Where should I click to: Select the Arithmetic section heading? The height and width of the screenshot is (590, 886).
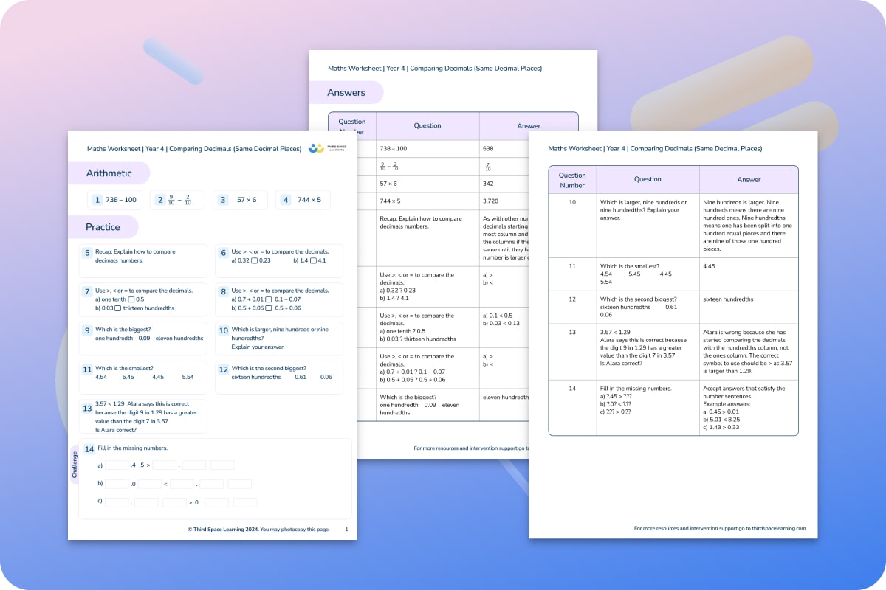pos(109,173)
